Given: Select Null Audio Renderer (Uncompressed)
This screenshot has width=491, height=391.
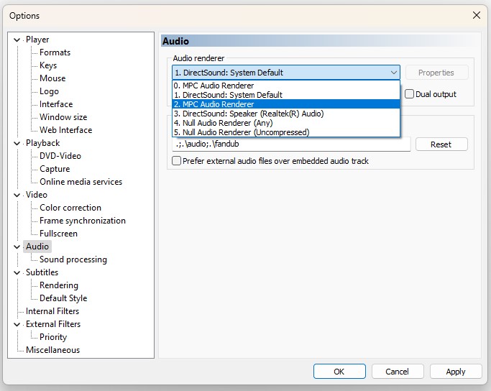Looking at the screenshot, I should tap(286, 132).
